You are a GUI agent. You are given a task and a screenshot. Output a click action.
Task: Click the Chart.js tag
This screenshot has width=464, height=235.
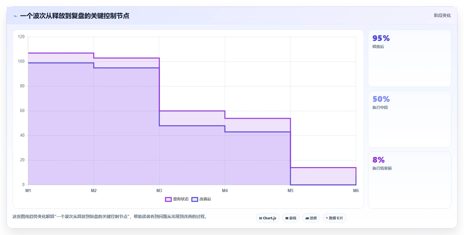pos(268,218)
